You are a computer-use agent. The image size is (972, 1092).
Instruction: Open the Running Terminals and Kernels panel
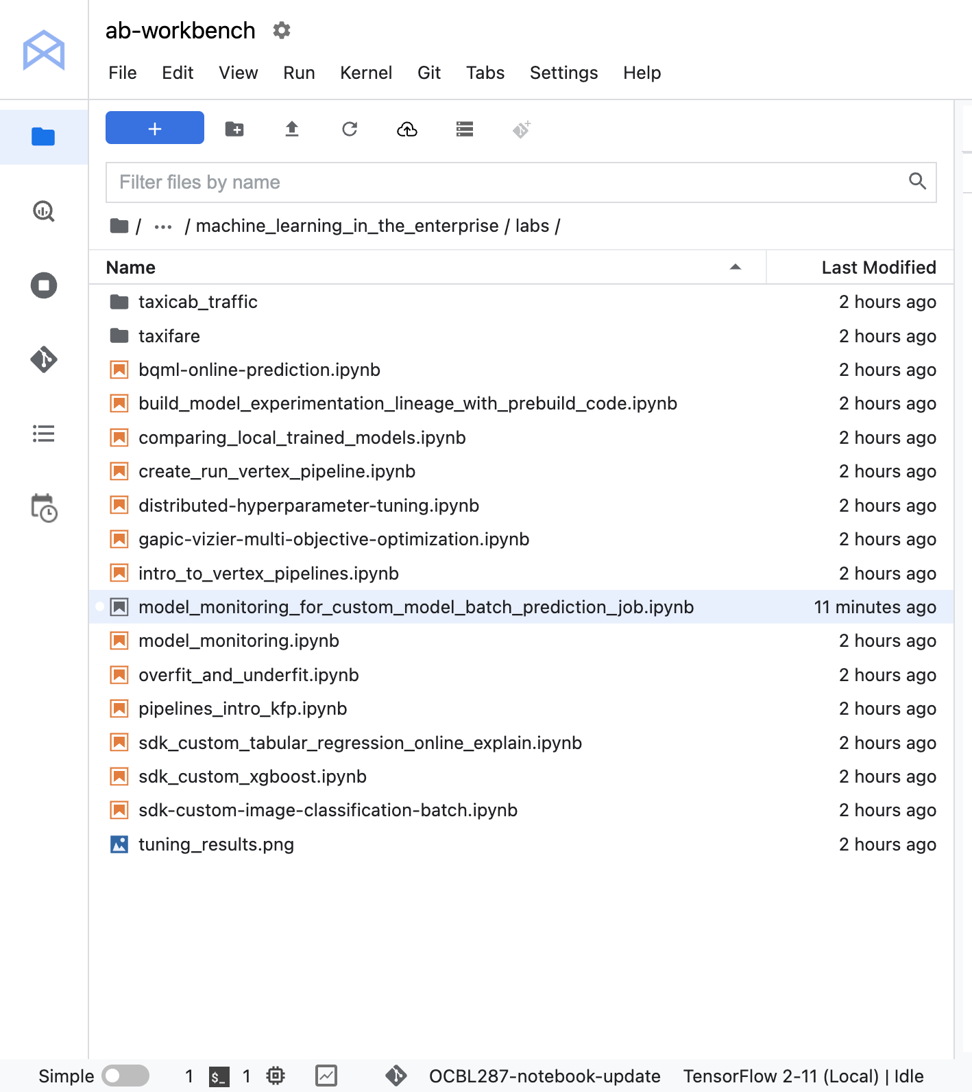(x=44, y=285)
